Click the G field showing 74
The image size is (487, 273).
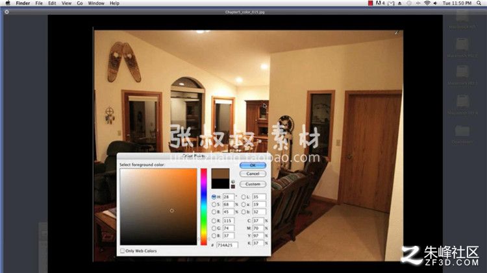pyautogui.click(x=229, y=228)
